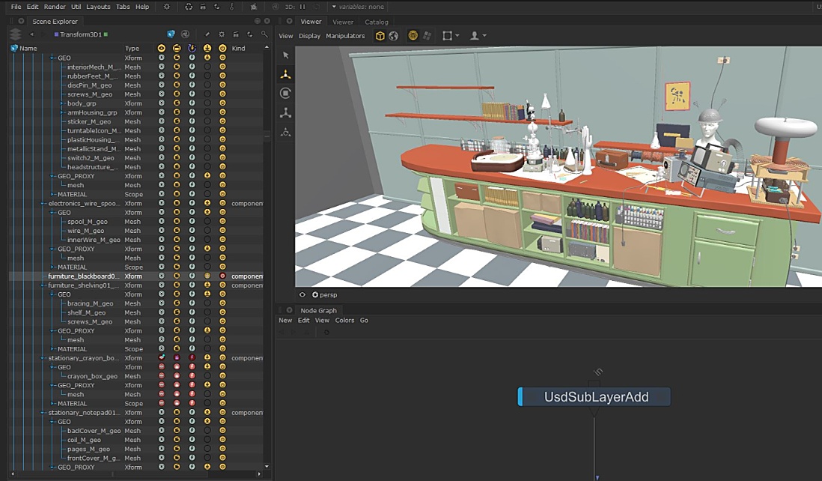Image resolution: width=822 pixels, height=481 pixels.
Task: Click the power icon column header before Kind
Action: (222, 48)
